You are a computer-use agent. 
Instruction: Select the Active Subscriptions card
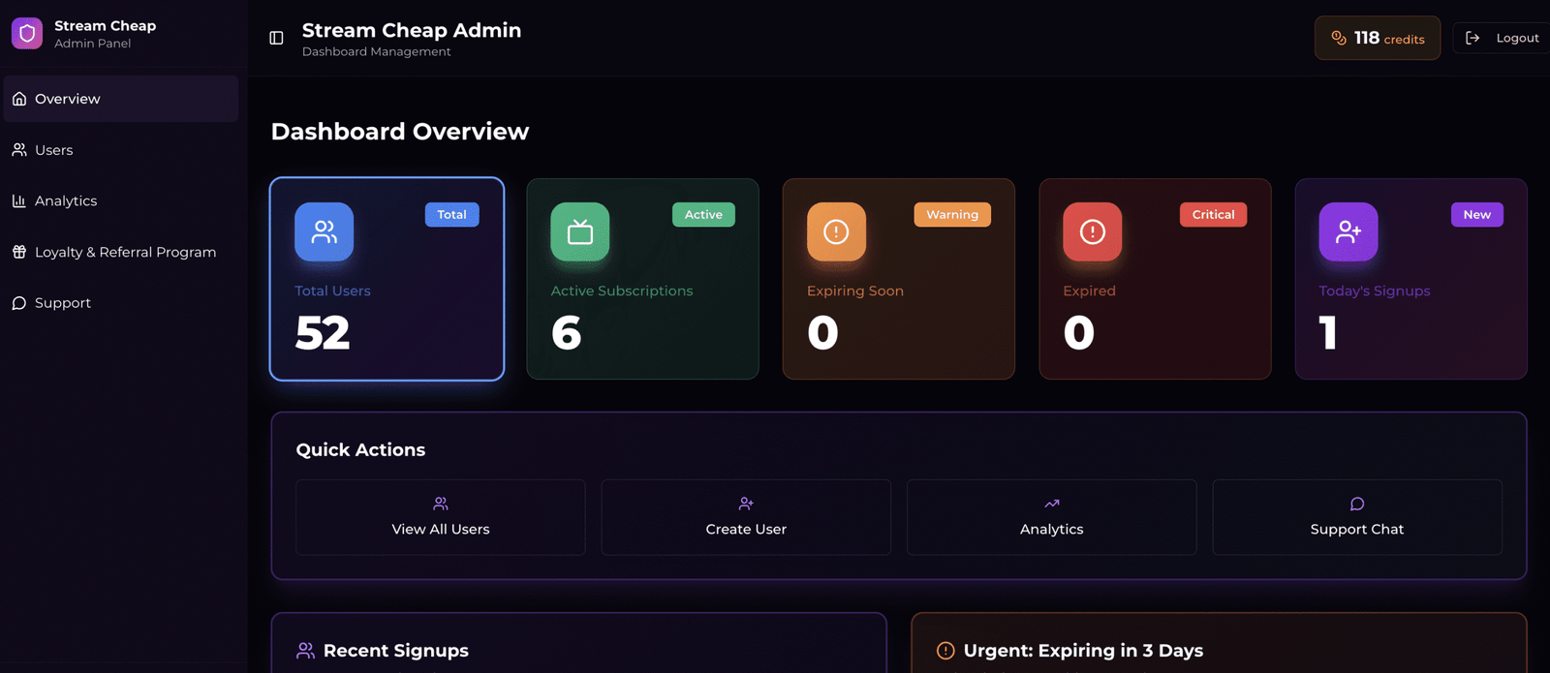(642, 279)
